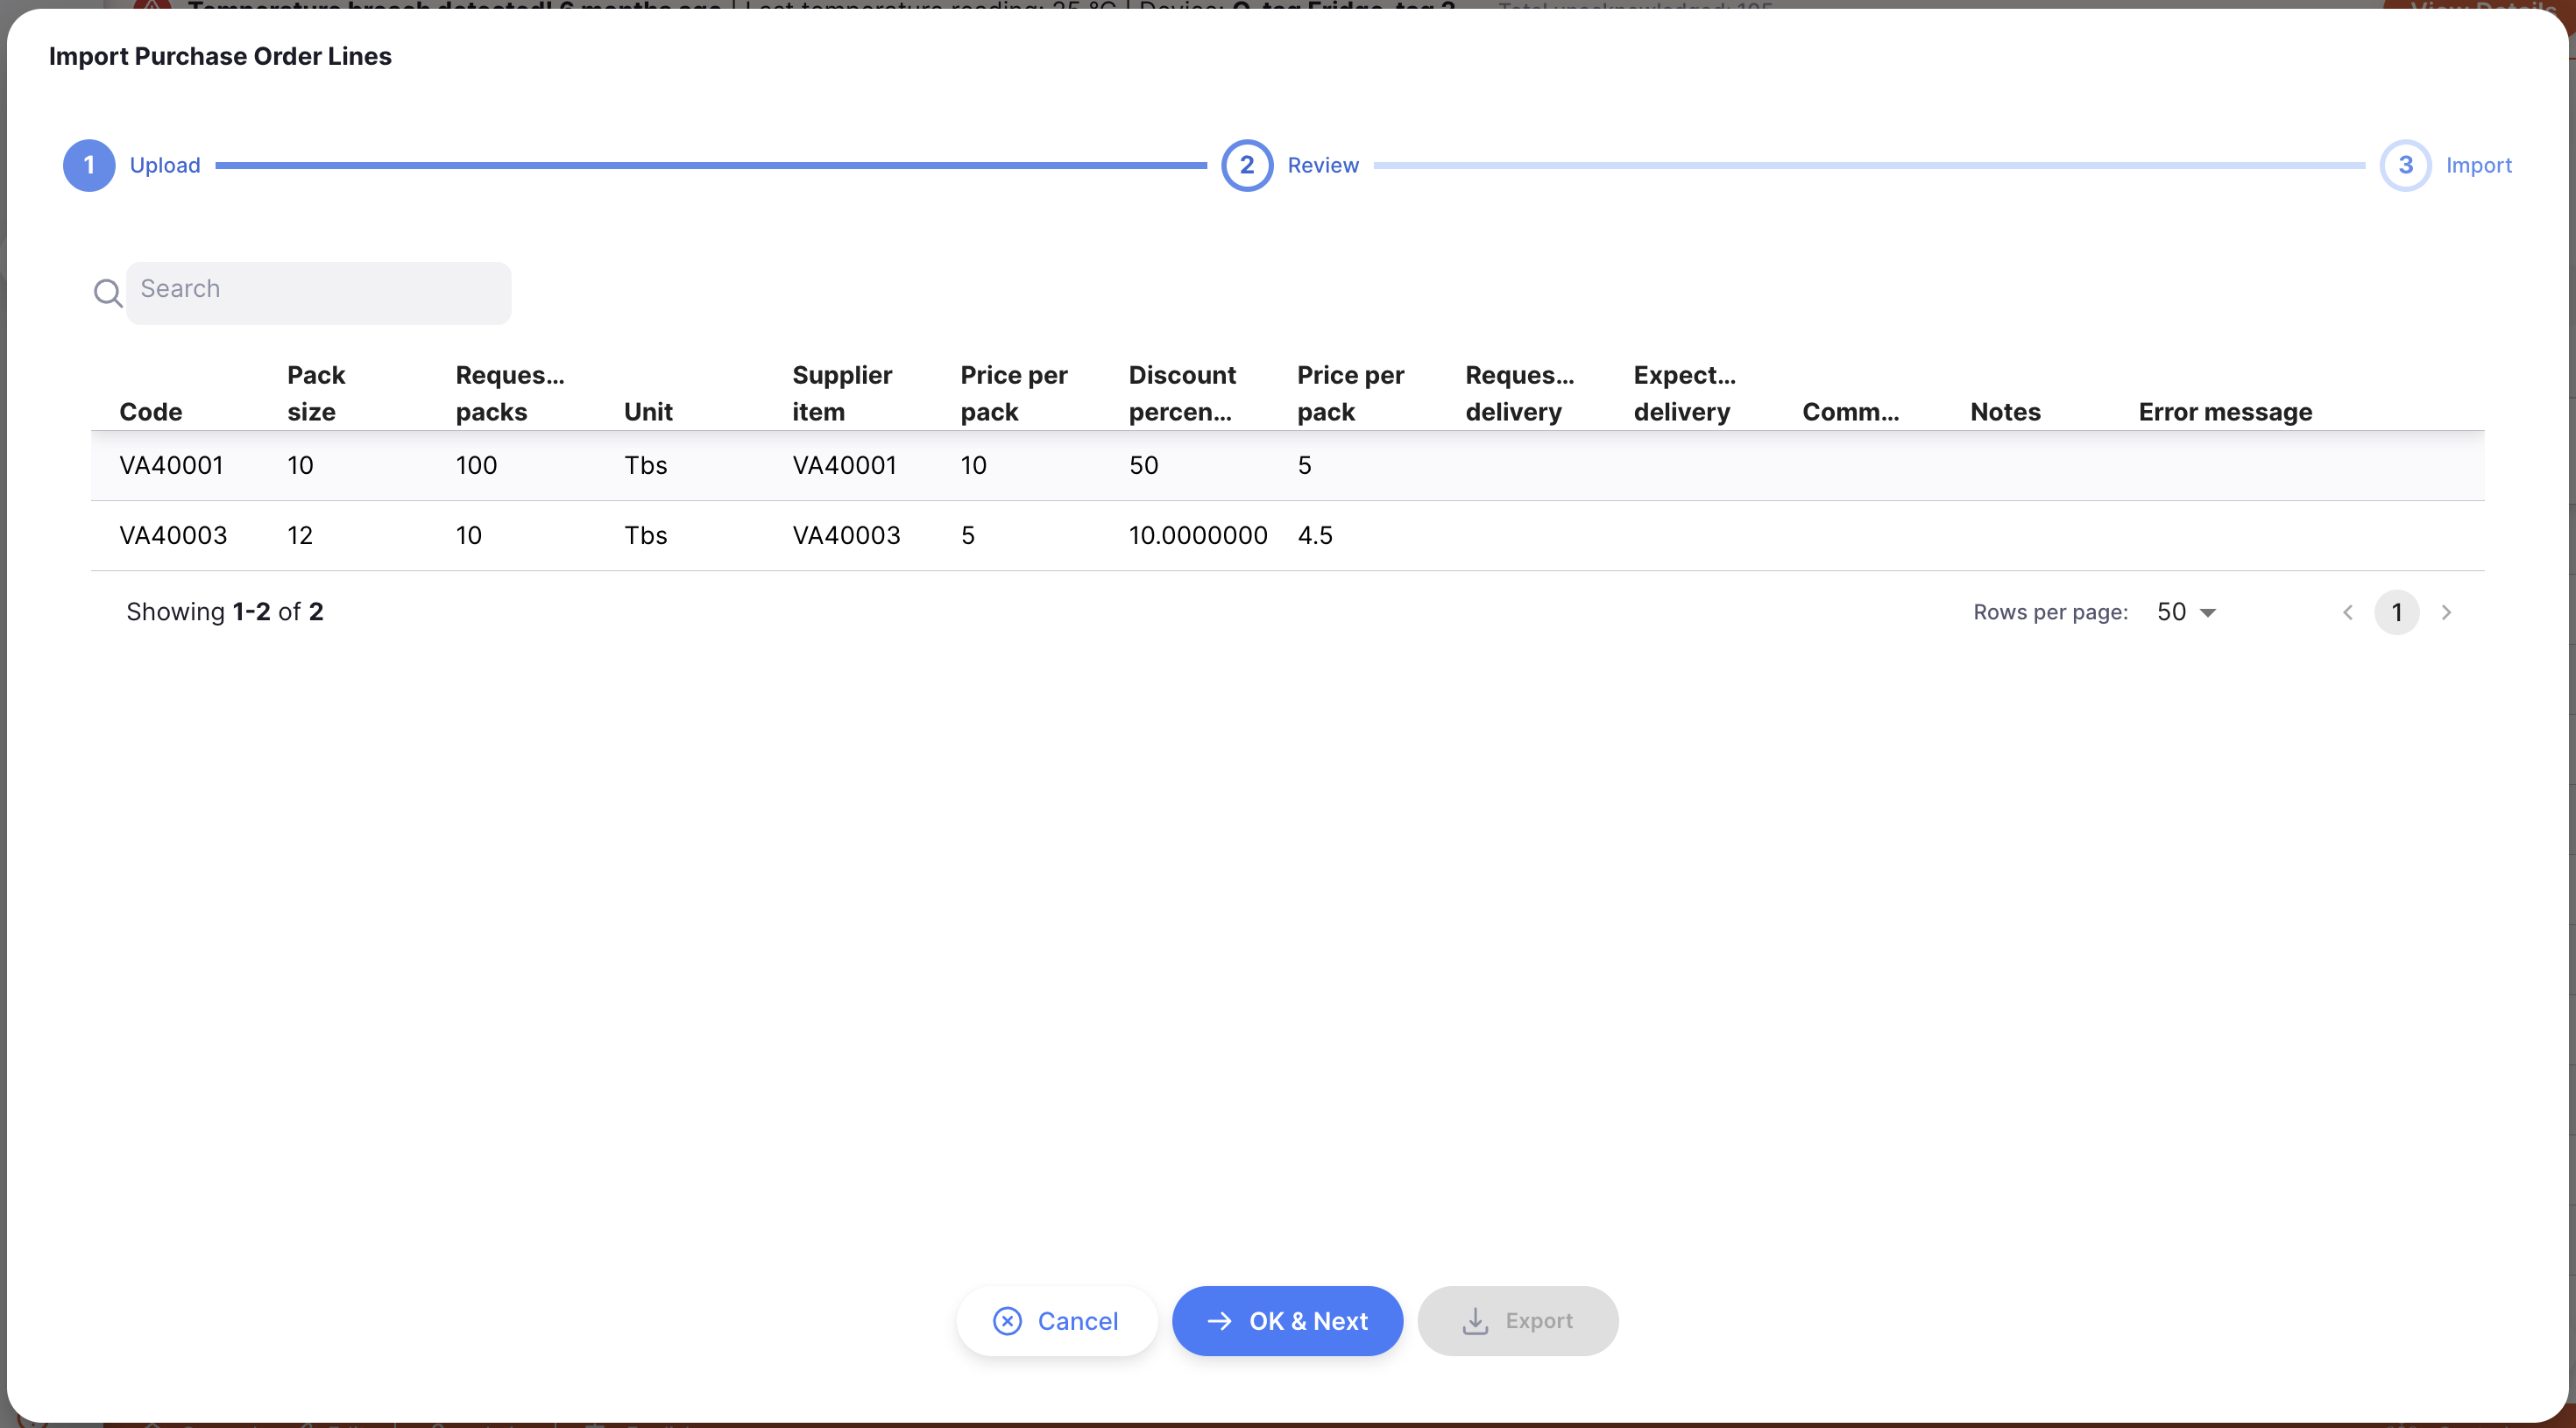Click the Upload step label

(x=165, y=165)
